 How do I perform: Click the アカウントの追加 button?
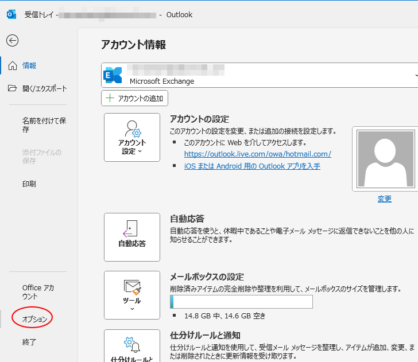tap(135, 98)
